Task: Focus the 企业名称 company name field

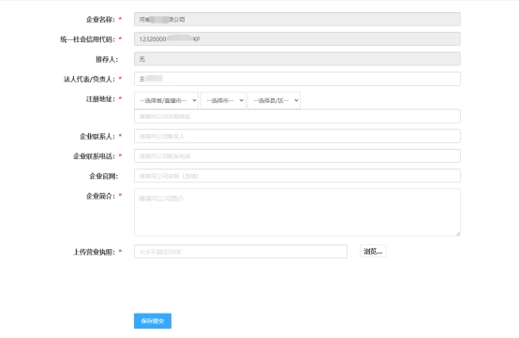Action: 297,19
